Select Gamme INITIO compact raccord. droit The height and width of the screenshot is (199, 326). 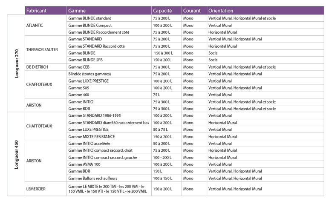tap(109, 150)
